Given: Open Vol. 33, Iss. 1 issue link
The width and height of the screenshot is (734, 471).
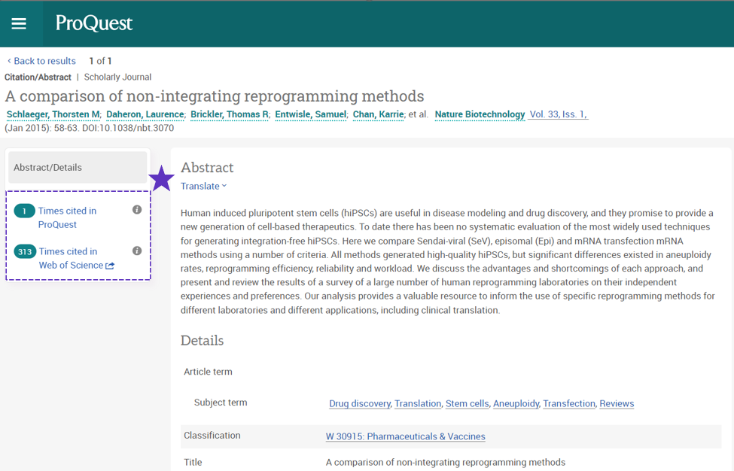Looking at the screenshot, I should [x=558, y=114].
